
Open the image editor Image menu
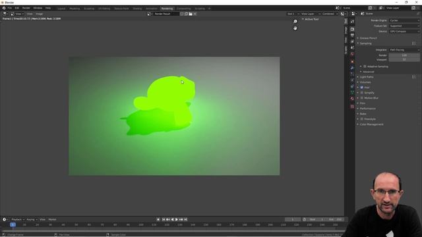[x=40, y=14]
